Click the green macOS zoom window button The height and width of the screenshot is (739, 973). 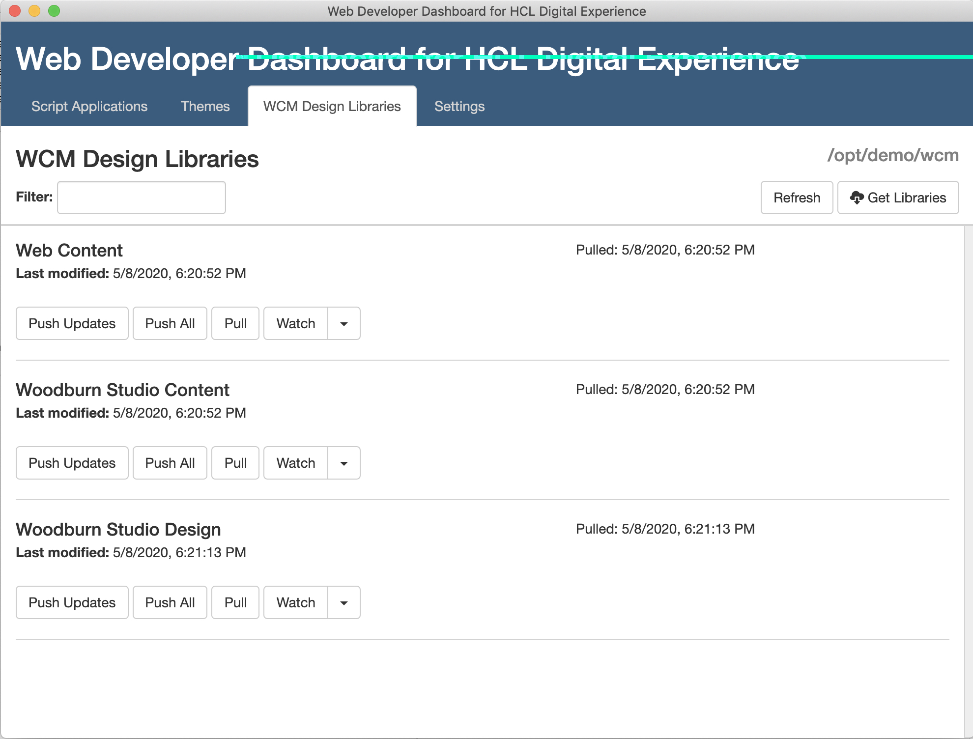54,11
